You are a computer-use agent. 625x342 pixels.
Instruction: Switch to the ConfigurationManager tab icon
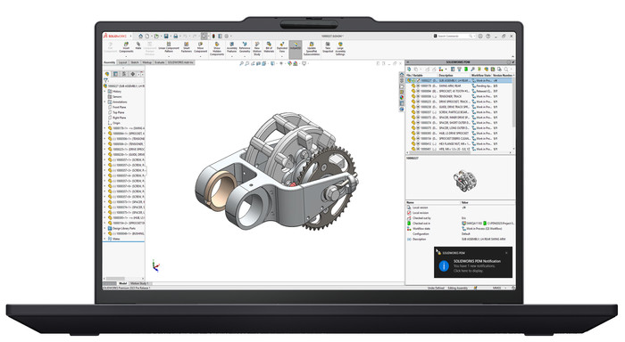[x=124, y=74]
